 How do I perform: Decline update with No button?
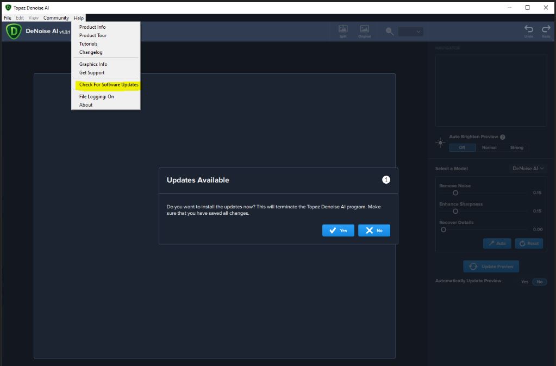click(374, 231)
